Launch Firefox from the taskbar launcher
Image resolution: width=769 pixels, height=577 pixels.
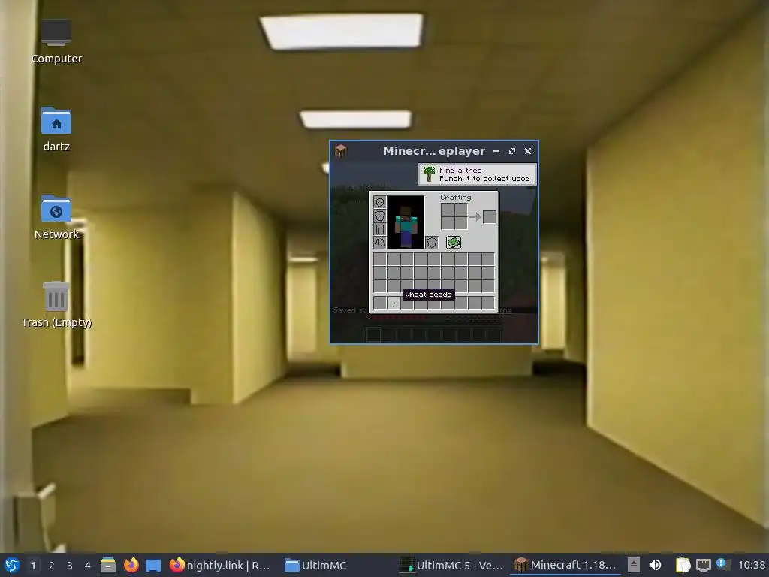(131, 565)
